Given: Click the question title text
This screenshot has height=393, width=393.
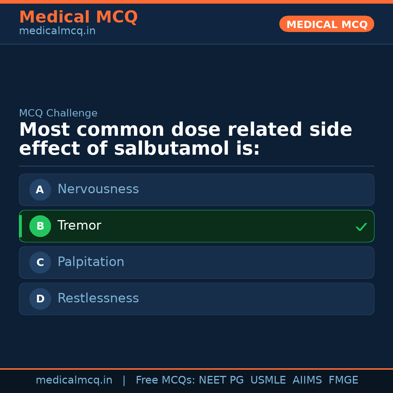Looking at the screenshot, I should [186, 138].
